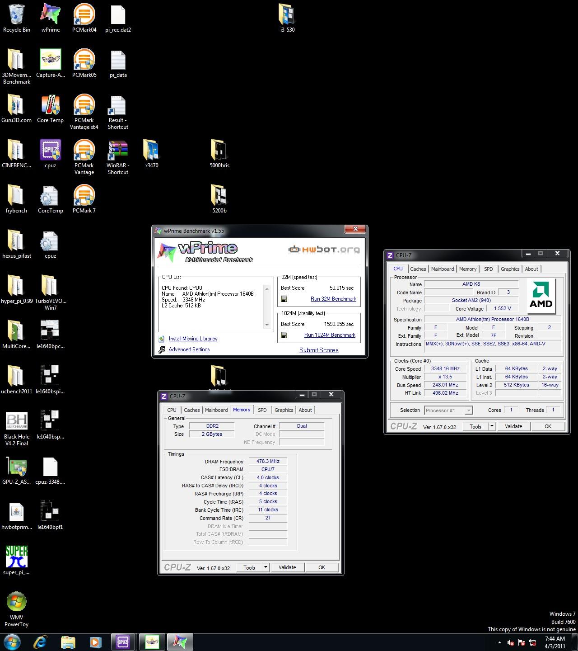The image size is (578, 651).
Task: Open the pi_data file icon
Action: pyautogui.click(x=118, y=63)
